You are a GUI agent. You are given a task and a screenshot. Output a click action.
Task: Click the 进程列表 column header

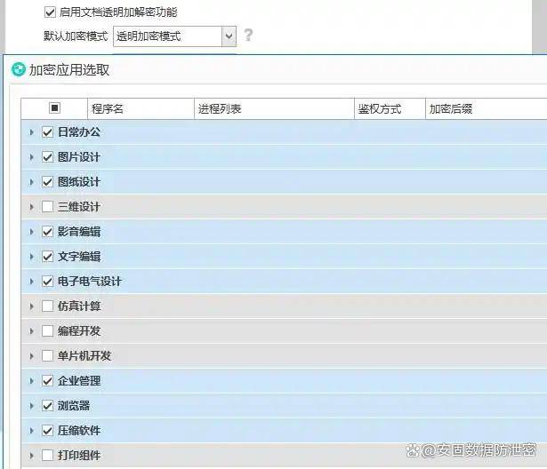220,108
